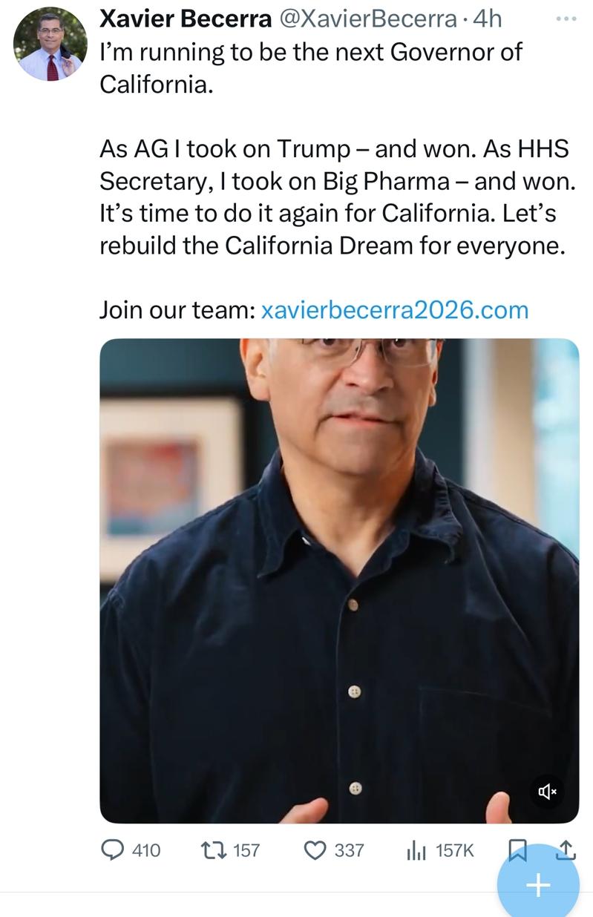The height and width of the screenshot is (917, 593).
Task: Like the post with the heart icon
Action: point(315,849)
